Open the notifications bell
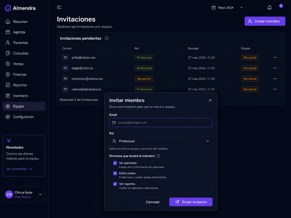The width and height of the screenshot is (291, 218). tap(269, 8)
